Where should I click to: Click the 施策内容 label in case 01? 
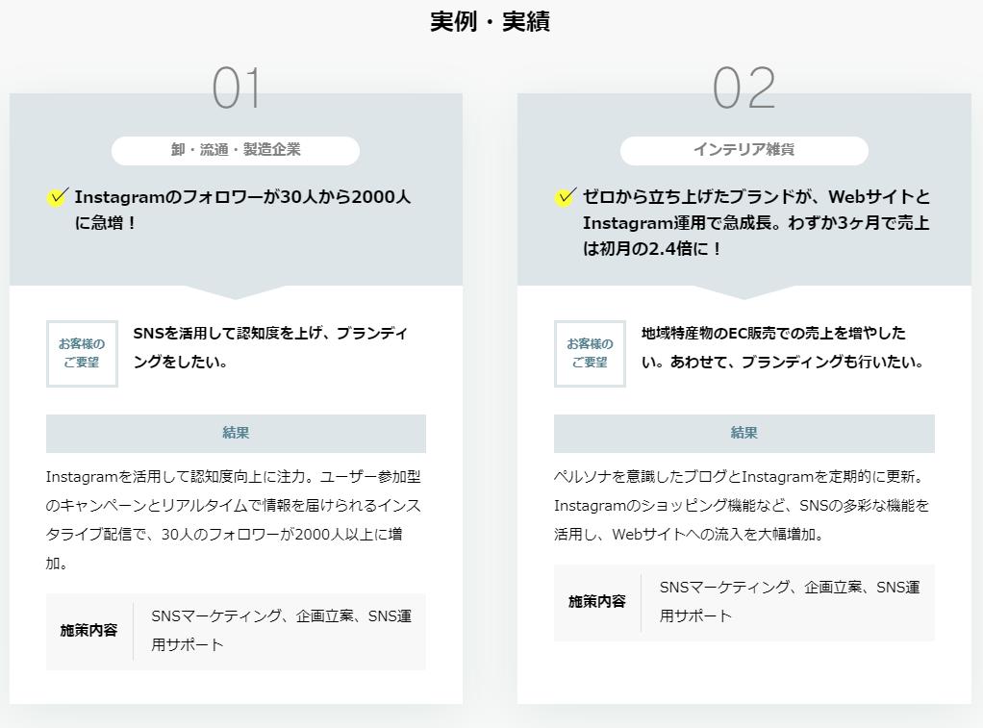(x=88, y=631)
